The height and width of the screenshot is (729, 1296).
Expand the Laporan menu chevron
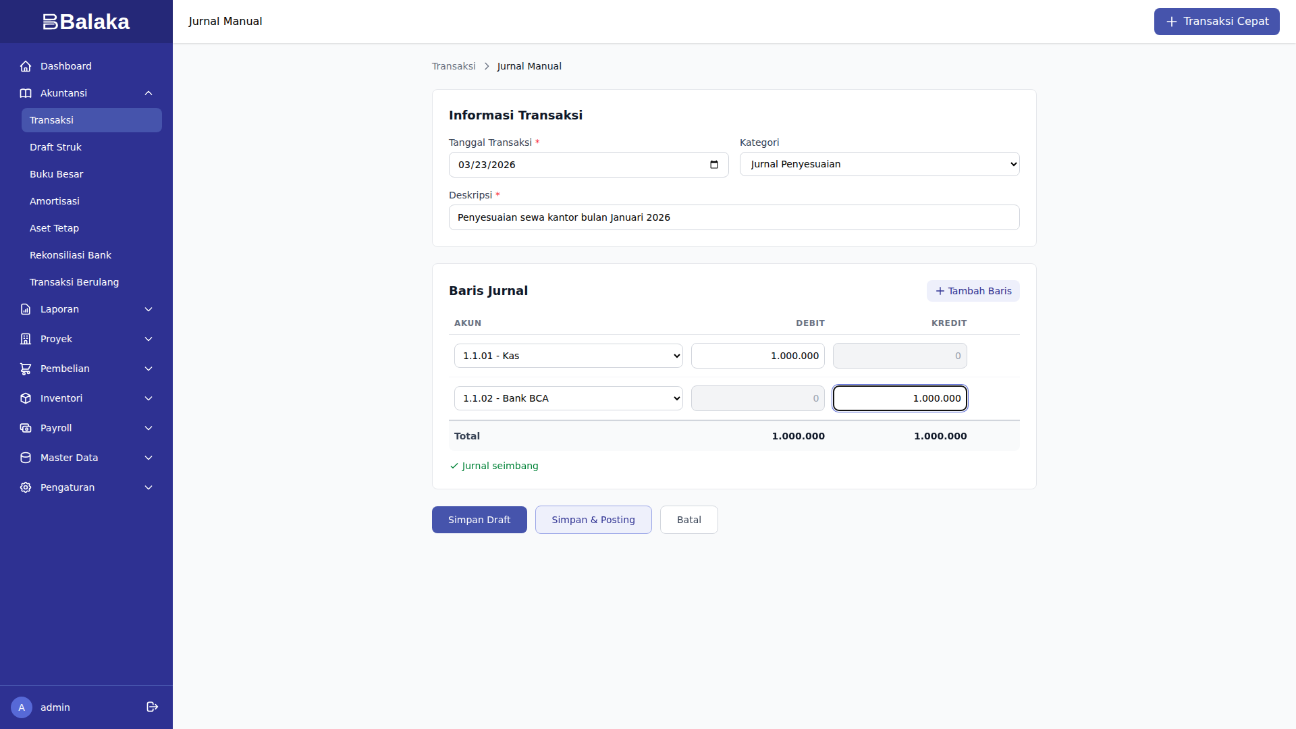coord(148,309)
